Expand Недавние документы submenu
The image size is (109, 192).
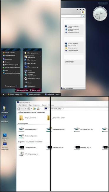(x=32, y=56)
